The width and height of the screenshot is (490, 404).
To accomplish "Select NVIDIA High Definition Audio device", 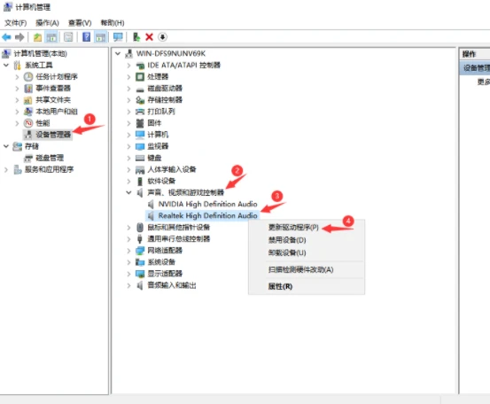I will 207,205.
